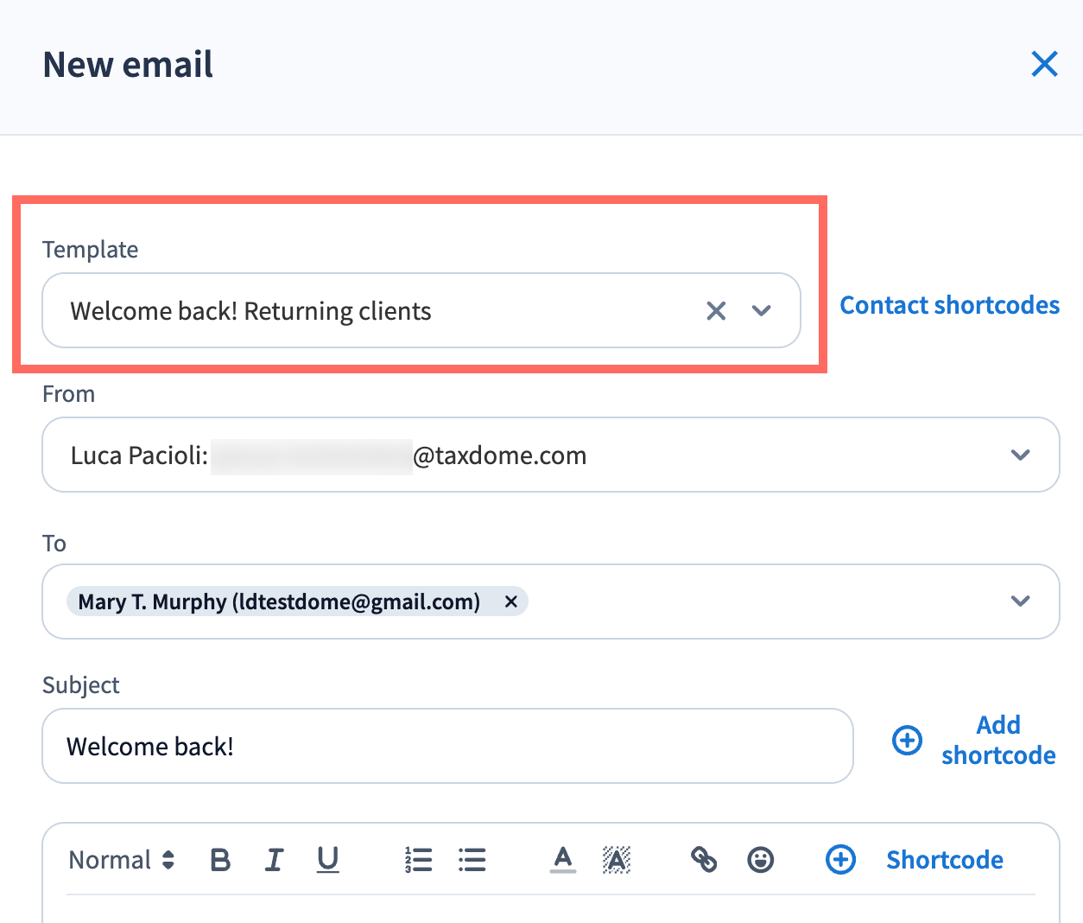Expand the From sender dropdown
This screenshot has width=1083, height=923.
click(x=1020, y=455)
